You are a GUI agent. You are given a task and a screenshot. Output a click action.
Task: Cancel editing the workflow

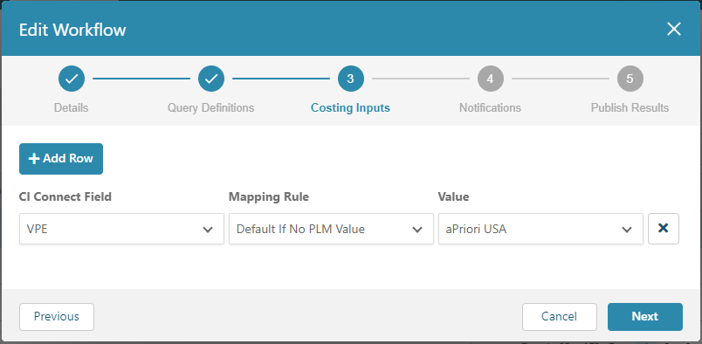tap(559, 317)
